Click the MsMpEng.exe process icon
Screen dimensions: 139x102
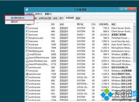27,51
